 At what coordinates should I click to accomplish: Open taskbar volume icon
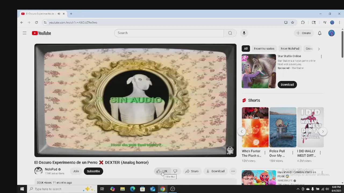(327, 189)
